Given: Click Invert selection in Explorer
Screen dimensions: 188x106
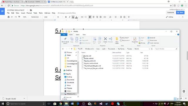Looking at the screenshot, I should 153,43.
